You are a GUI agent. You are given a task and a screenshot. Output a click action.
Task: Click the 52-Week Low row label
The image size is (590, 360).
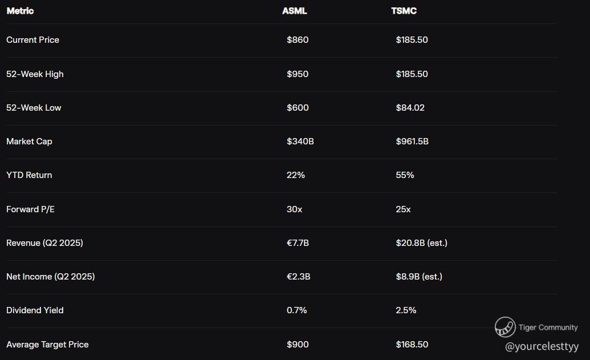point(34,108)
